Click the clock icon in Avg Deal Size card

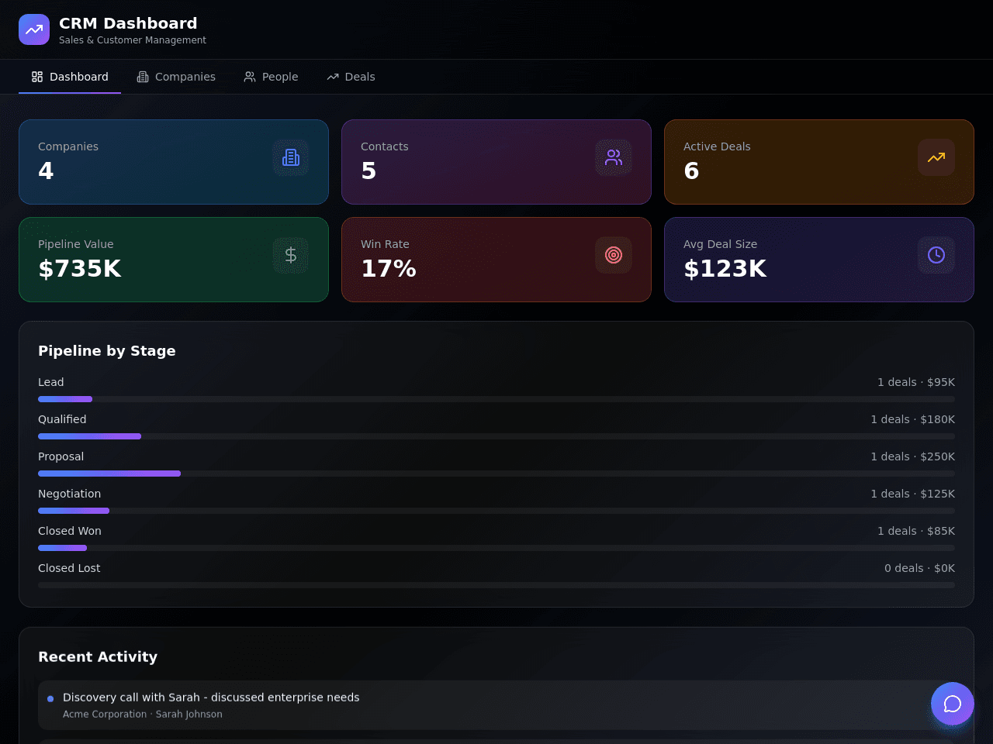[x=936, y=255]
